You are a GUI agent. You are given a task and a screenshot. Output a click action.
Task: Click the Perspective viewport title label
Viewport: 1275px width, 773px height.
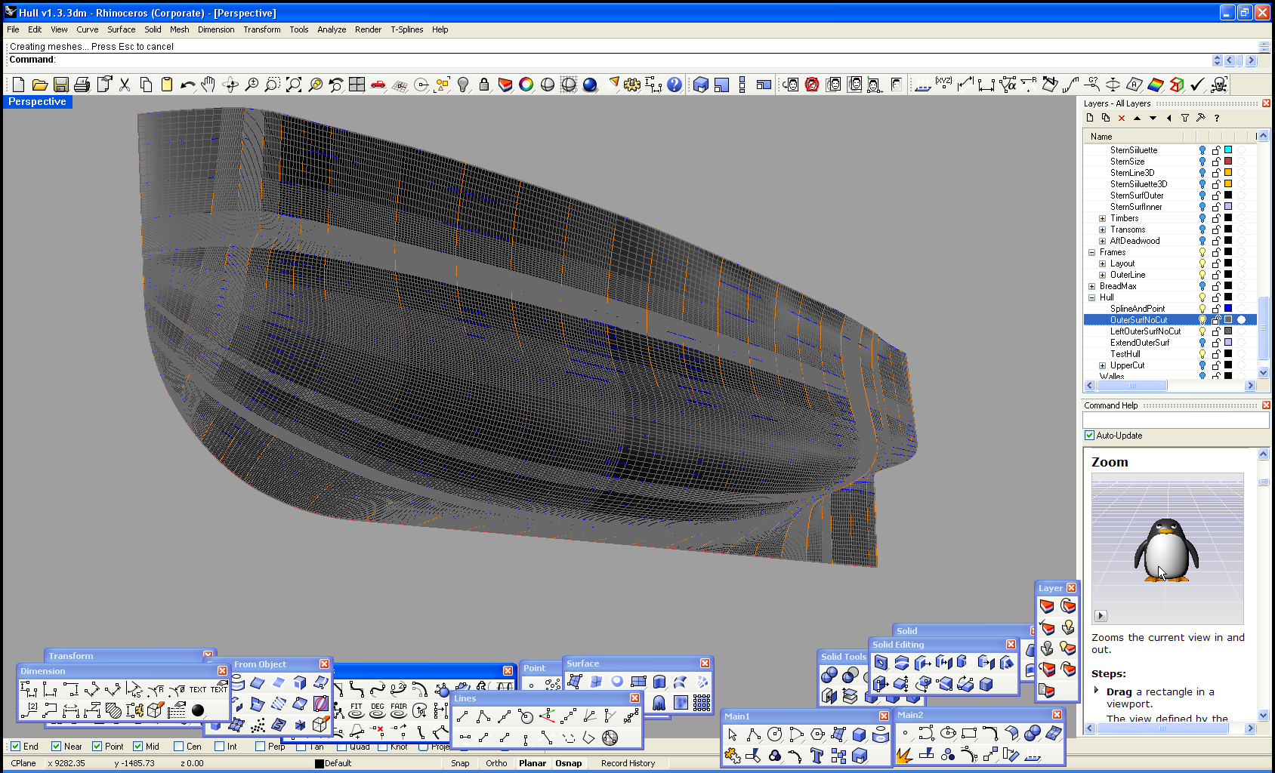(x=37, y=102)
